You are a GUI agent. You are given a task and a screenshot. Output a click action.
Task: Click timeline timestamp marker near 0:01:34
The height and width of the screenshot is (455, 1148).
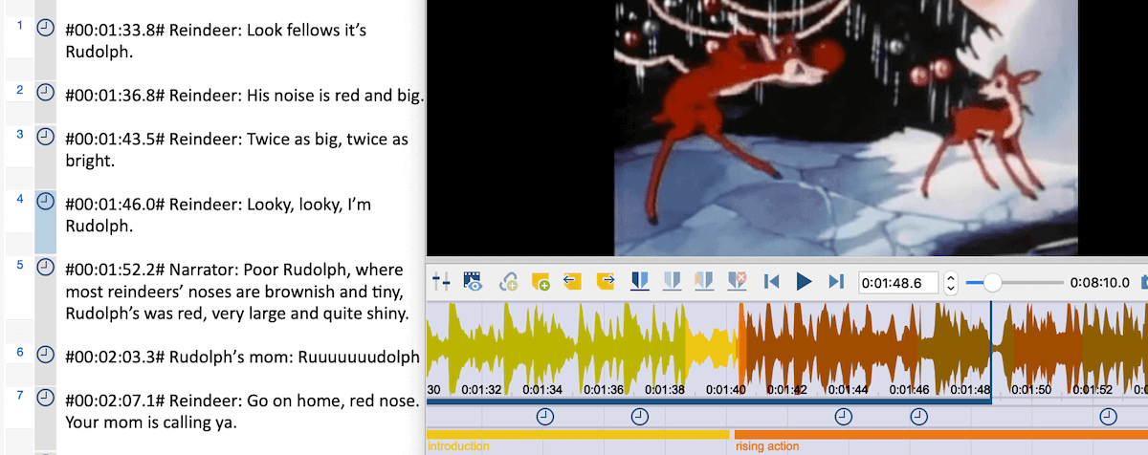pos(544,416)
